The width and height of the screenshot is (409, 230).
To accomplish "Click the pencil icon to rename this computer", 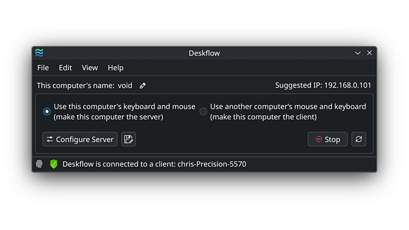I will pos(142,85).
